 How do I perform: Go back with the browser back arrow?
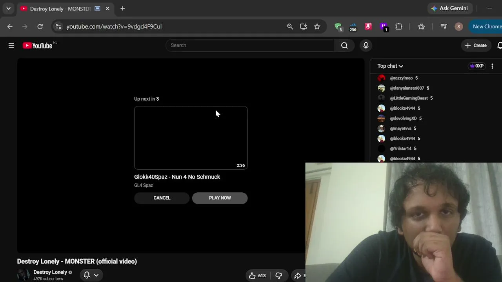pyautogui.click(x=10, y=27)
